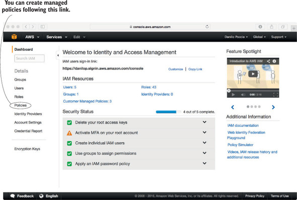The image size is (297, 200).
Task: Go forward with Safari forward arrow
Action: tap(33, 27)
